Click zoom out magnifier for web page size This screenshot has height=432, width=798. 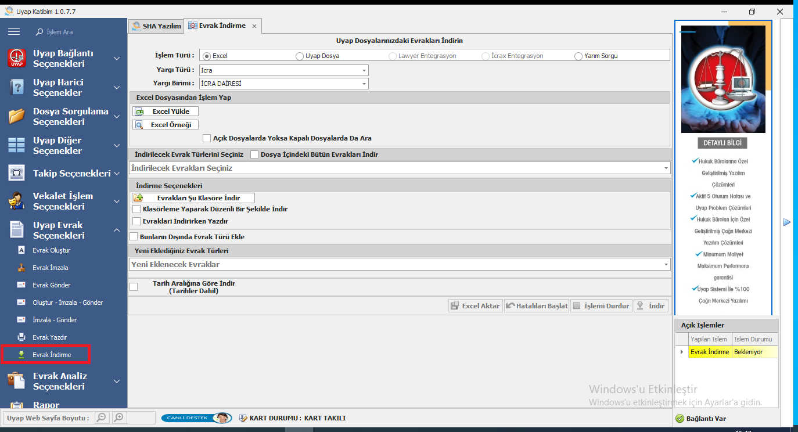point(102,417)
